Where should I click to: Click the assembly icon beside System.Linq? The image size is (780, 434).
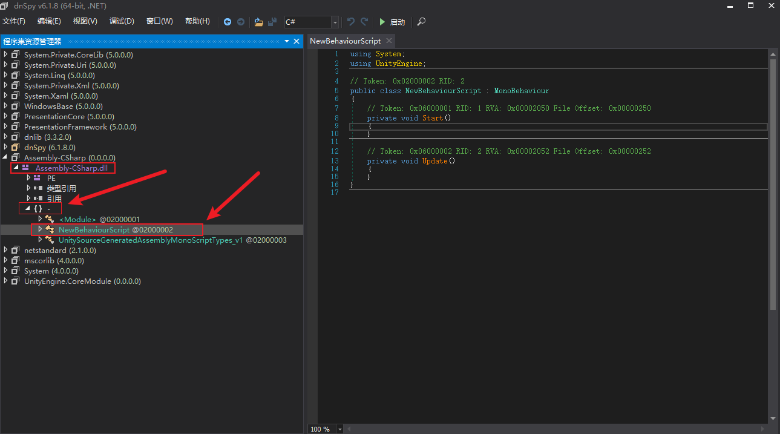16,75
